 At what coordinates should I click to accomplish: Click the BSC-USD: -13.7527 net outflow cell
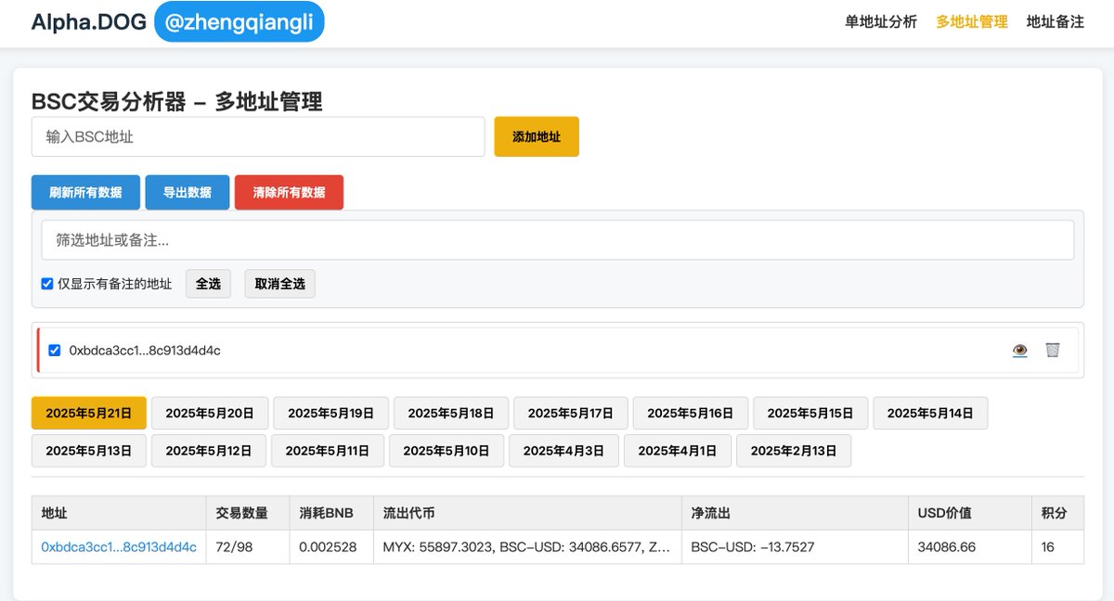(795, 547)
